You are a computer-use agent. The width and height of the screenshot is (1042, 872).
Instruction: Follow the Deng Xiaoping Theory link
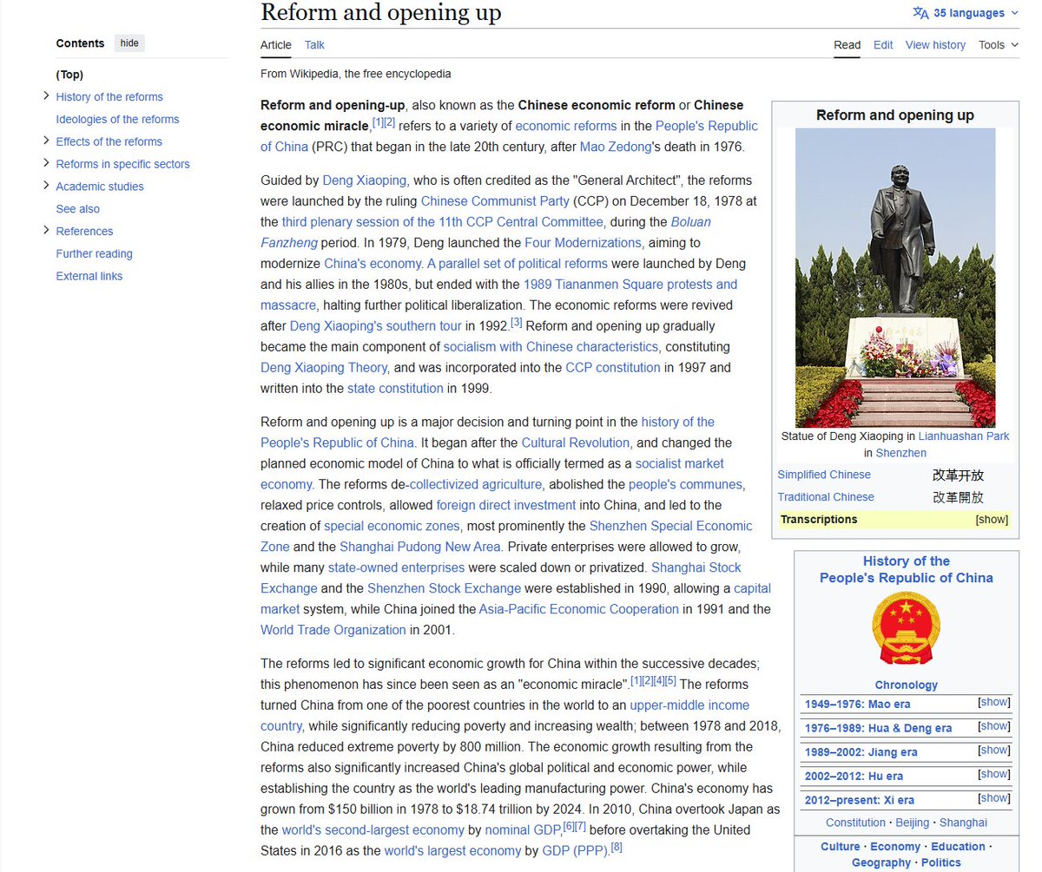(324, 368)
